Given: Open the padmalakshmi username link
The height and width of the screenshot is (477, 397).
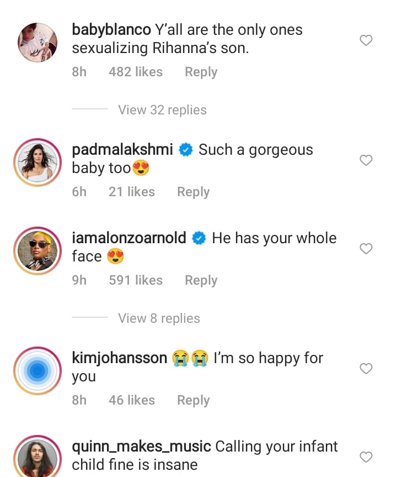Looking at the screenshot, I should (x=122, y=150).
